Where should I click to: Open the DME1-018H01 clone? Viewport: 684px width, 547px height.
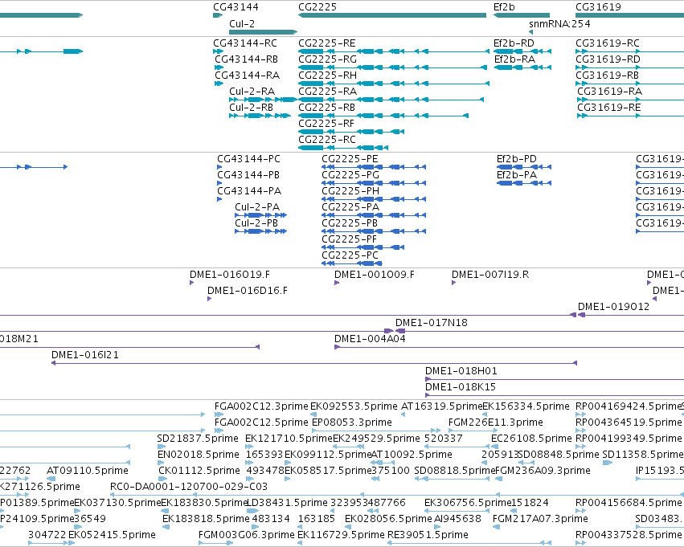coord(461,372)
